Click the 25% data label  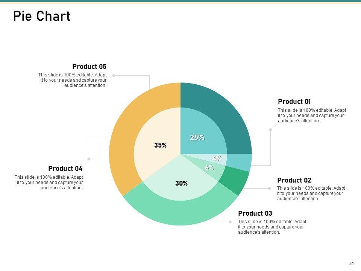click(x=197, y=138)
